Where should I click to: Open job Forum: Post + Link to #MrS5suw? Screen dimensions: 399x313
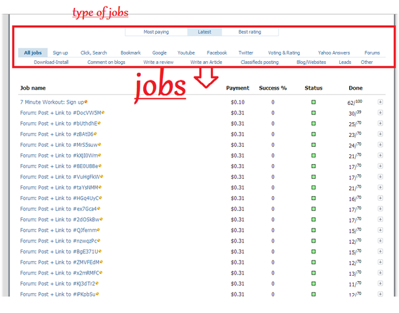pos(59,145)
